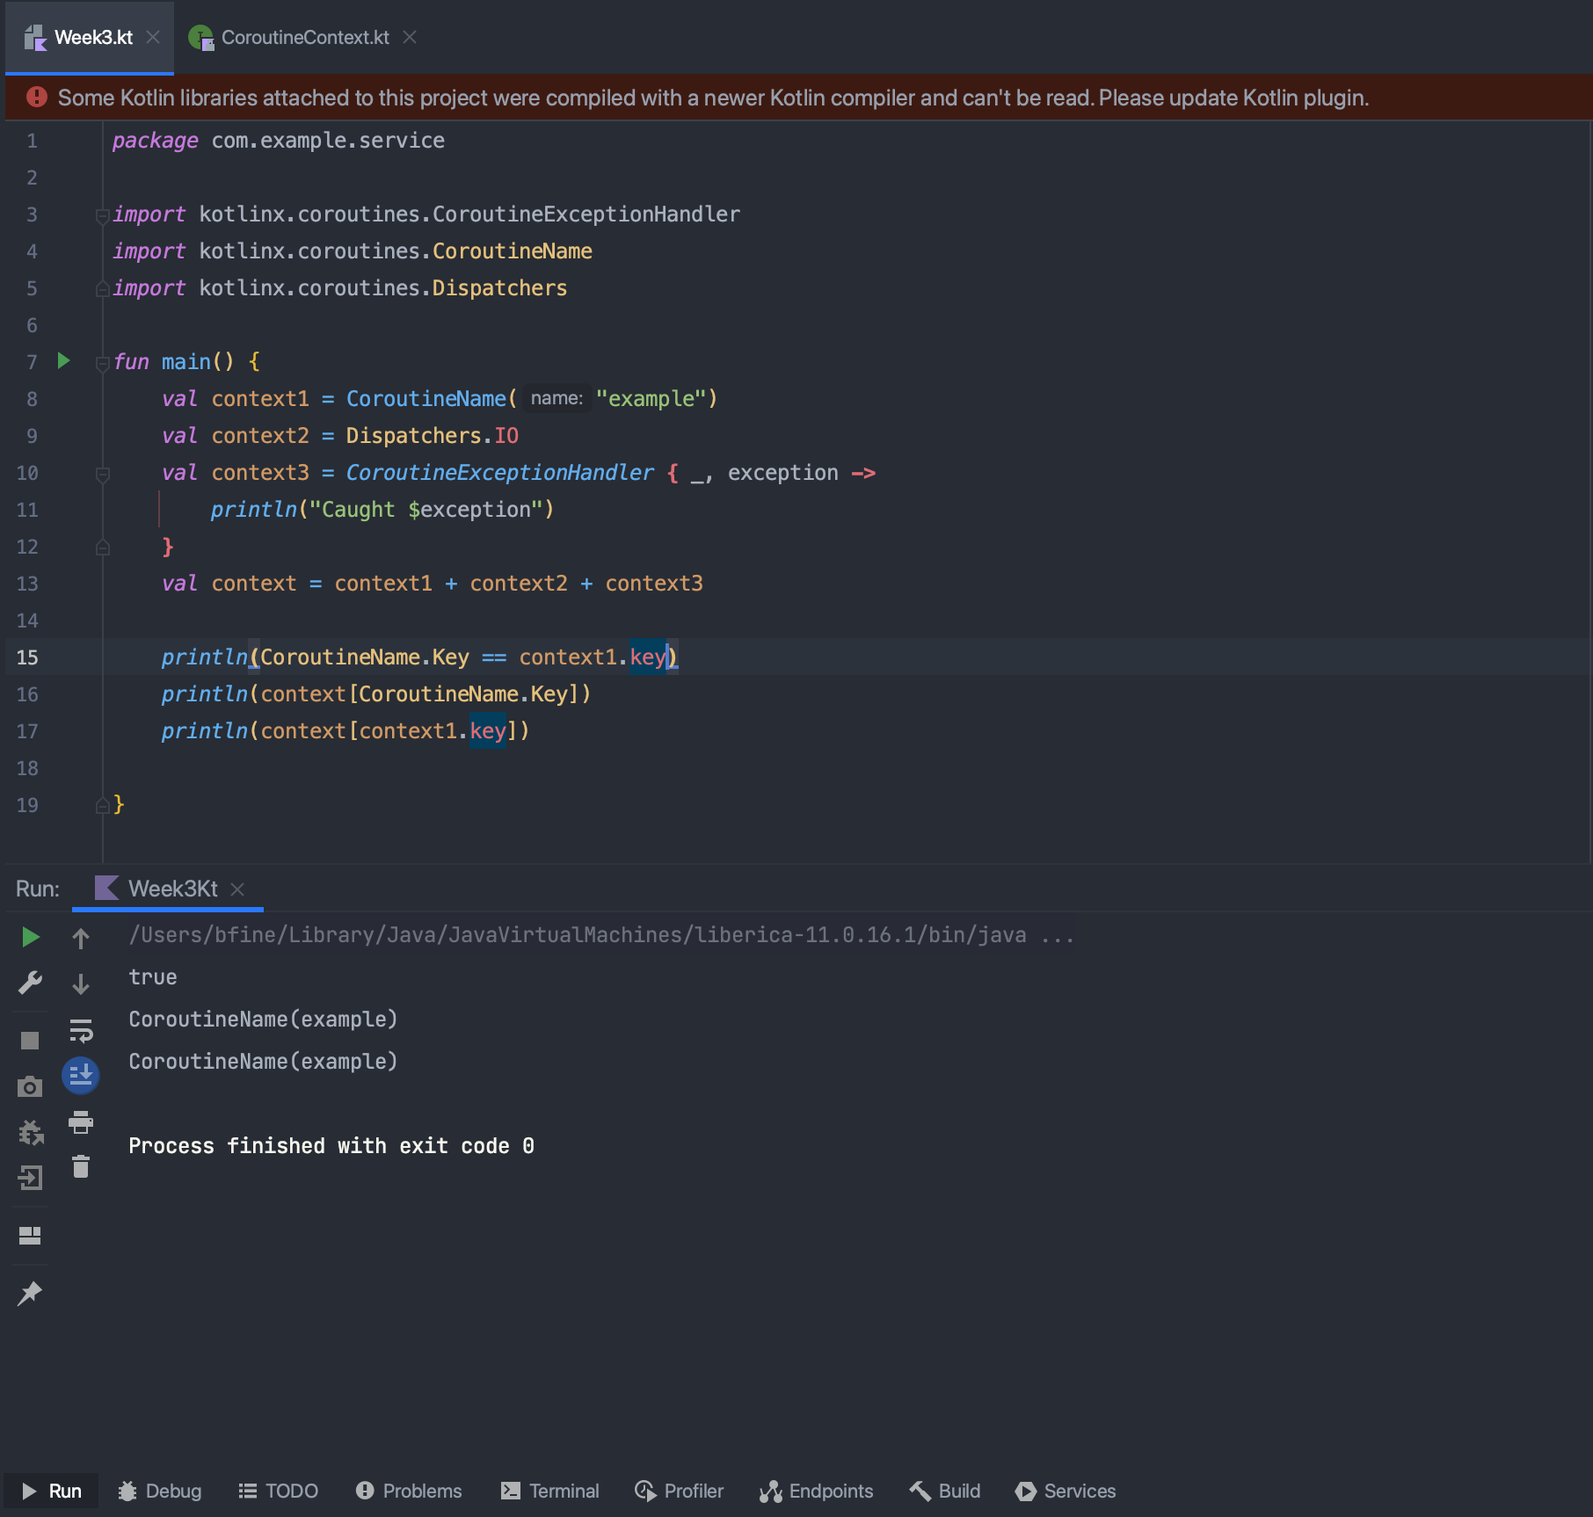Open the Build tool window

(x=945, y=1491)
